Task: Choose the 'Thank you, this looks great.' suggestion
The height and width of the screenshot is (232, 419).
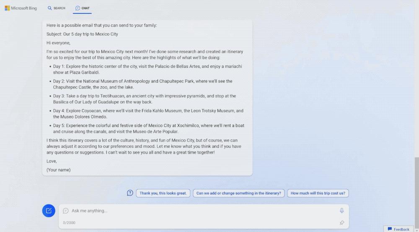Action: coord(163,193)
